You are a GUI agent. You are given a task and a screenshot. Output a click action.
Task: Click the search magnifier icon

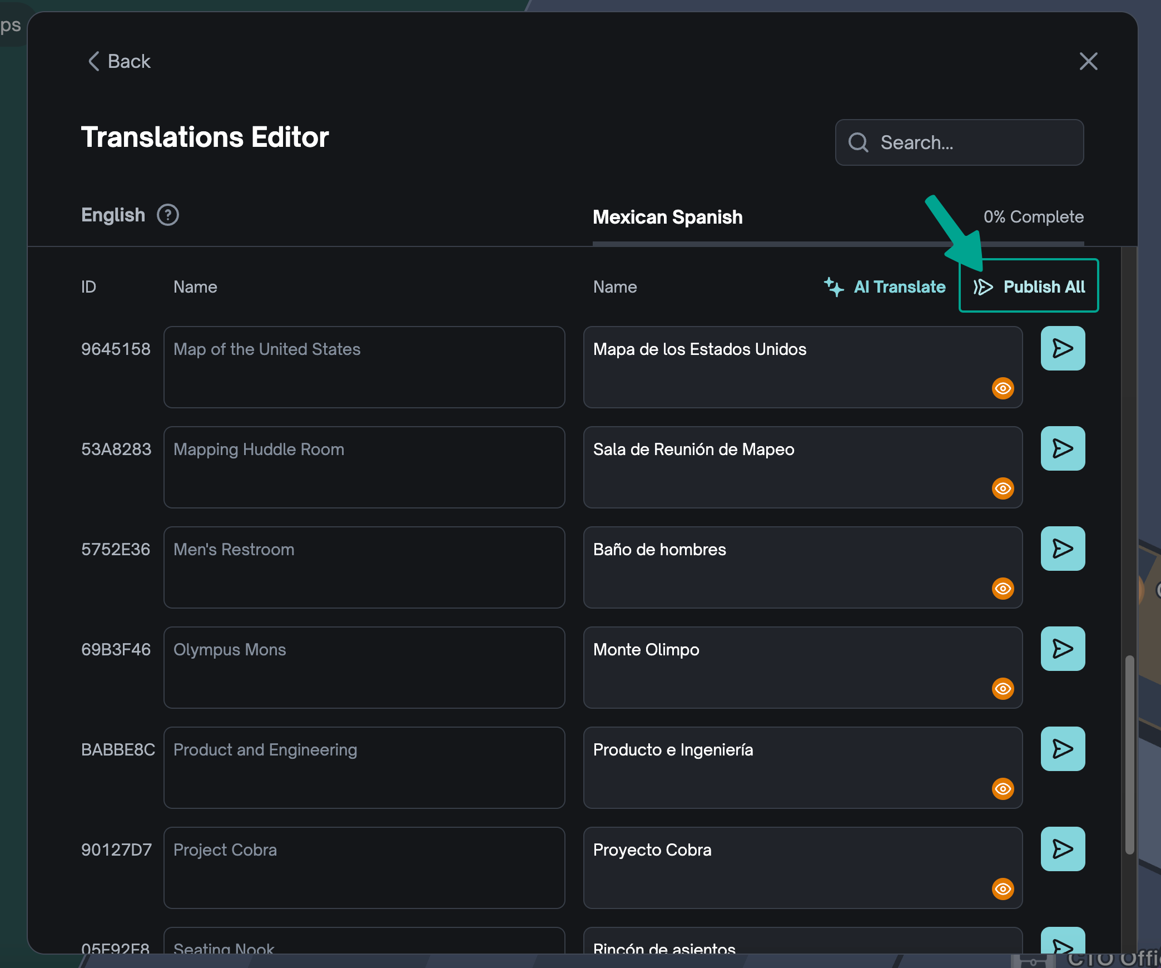pyautogui.click(x=858, y=142)
